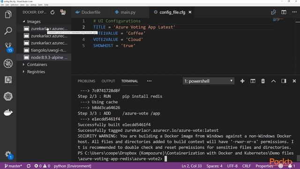
Task: Open the Explorer view in activity bar
Action: click(8, 15)
